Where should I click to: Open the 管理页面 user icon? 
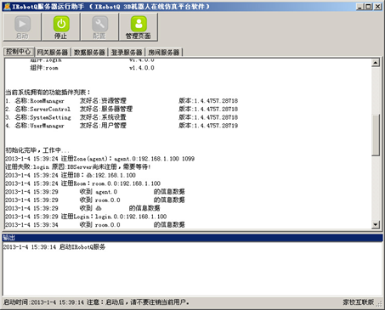tap(139, 24)
